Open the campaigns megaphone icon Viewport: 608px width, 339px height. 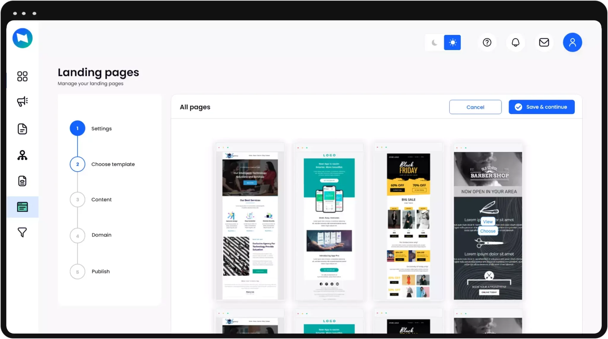click(x=22, y=102)
